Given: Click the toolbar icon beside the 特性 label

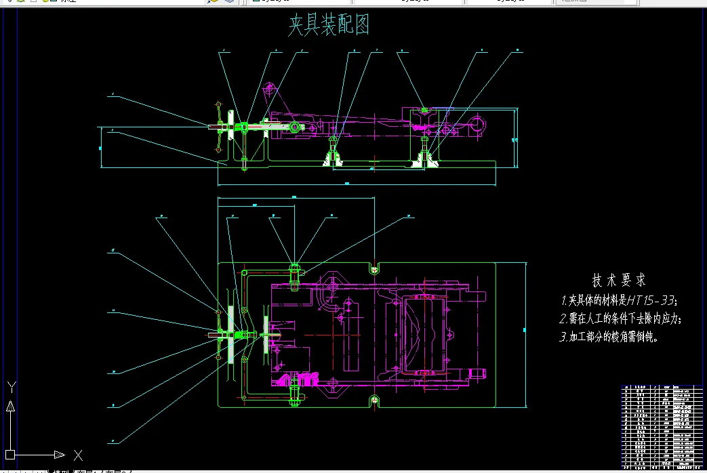Looking at the screenshot, I should pyautogui.click(x=54, y=2).
